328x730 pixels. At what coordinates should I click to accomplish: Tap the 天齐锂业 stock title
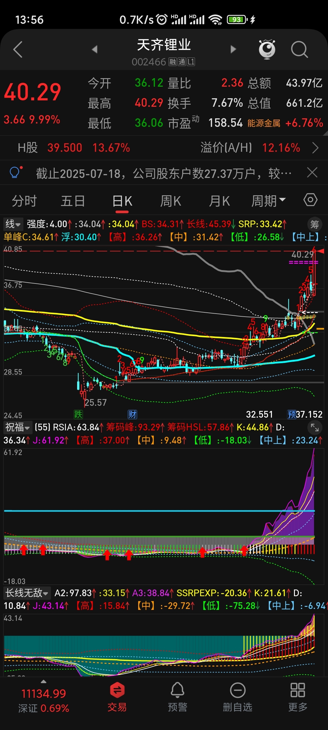point(164,45)
